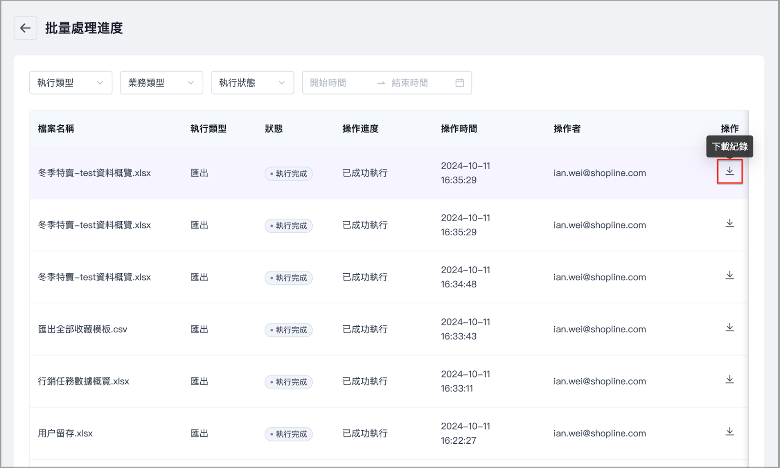Viewport: 780px width, 468px height.
Task: Click the 操作者 column header
Action: (566, 129)
